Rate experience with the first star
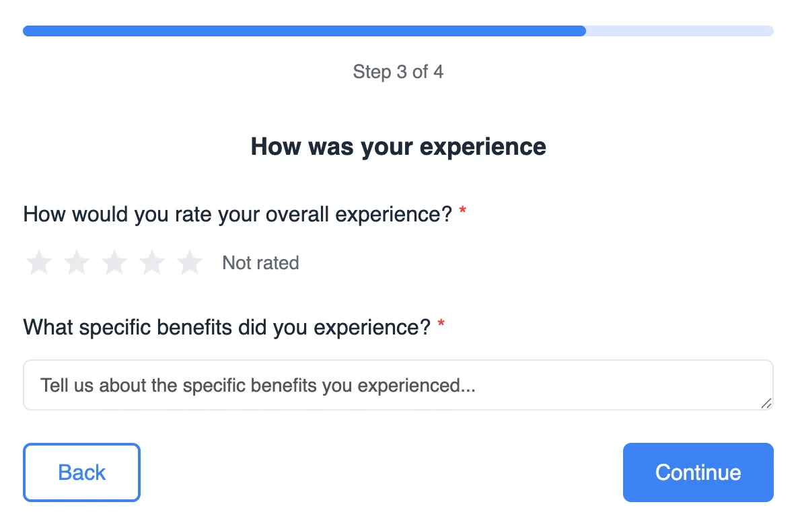Screen dimensions: 798x529 [39, 262]
